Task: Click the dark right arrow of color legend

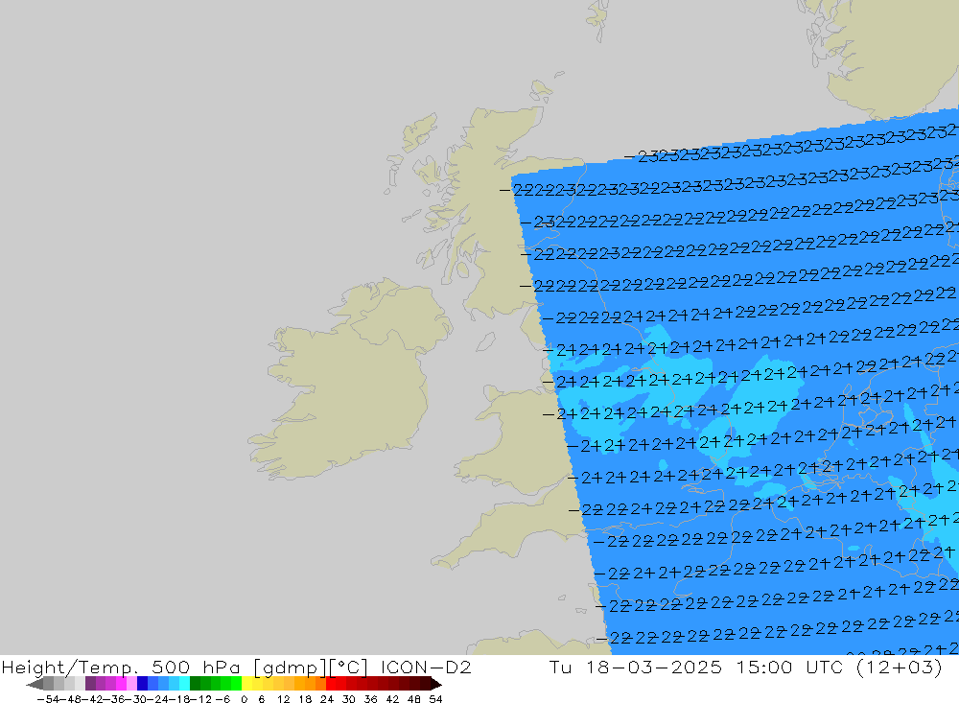Action: (x=435, y=684)
